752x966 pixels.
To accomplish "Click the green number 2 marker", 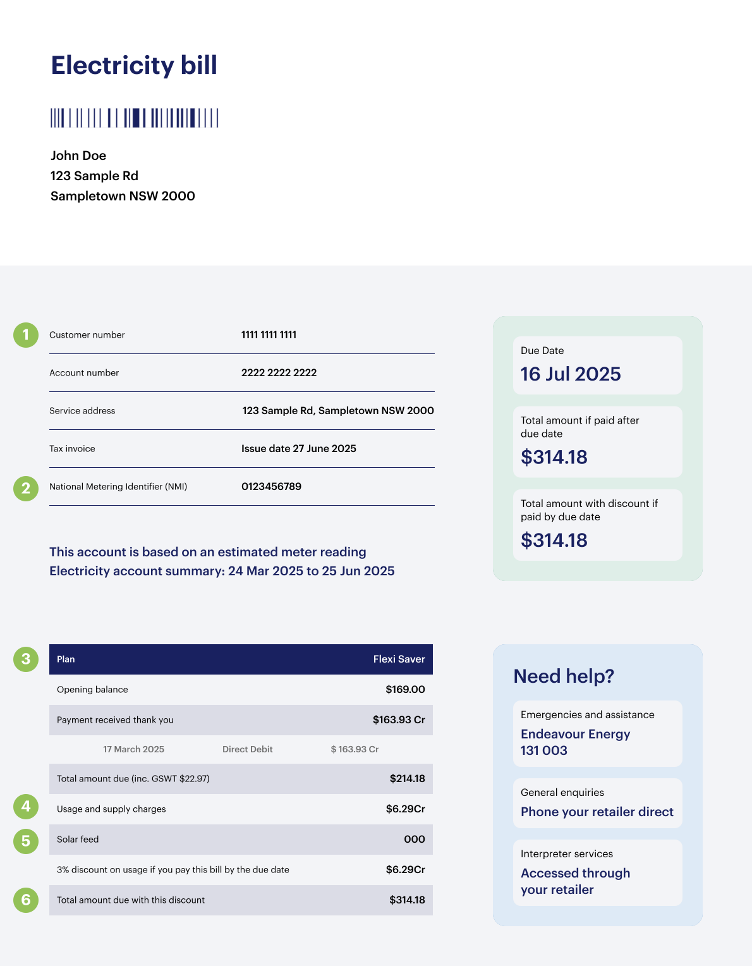I will click(x=26, y=489).
